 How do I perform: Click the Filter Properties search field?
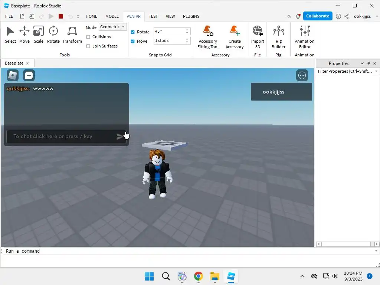[345, 71]
